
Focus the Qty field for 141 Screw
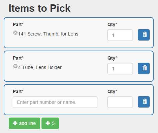point(120,35)
